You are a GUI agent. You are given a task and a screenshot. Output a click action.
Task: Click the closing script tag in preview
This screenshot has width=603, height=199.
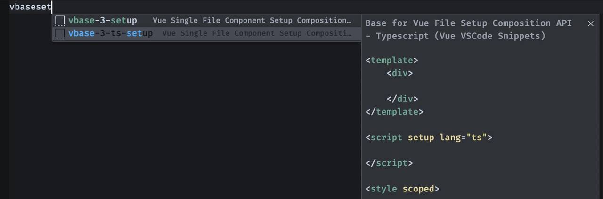click(389, 163)
